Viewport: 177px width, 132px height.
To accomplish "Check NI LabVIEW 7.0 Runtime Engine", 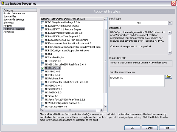I will point(43,26).
